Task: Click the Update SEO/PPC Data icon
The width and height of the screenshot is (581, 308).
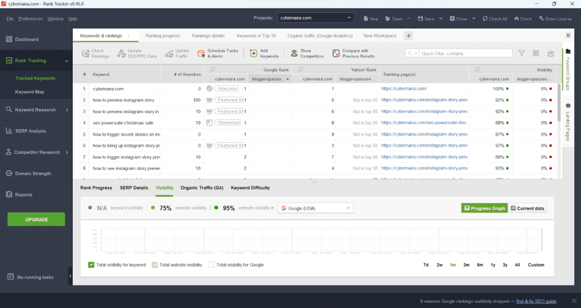Action: [122, 53]
